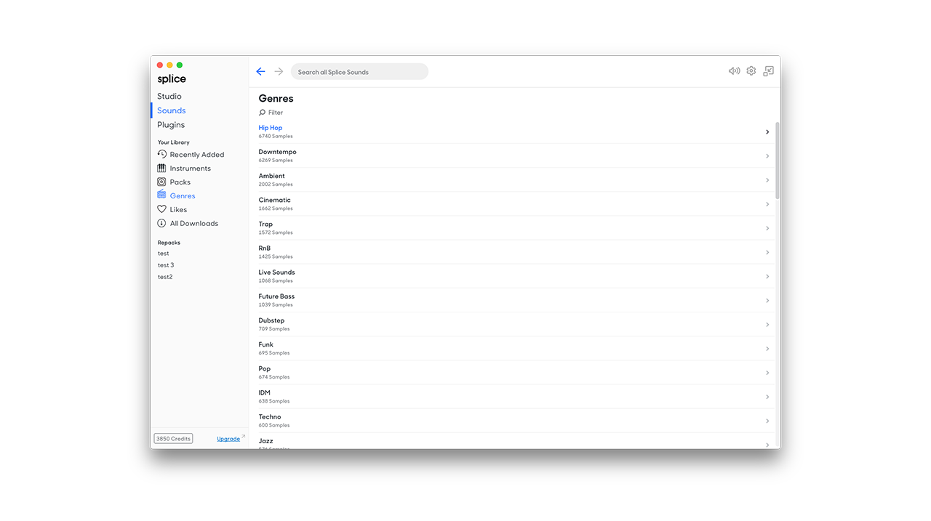Click the 3850 Credits button

173,439
